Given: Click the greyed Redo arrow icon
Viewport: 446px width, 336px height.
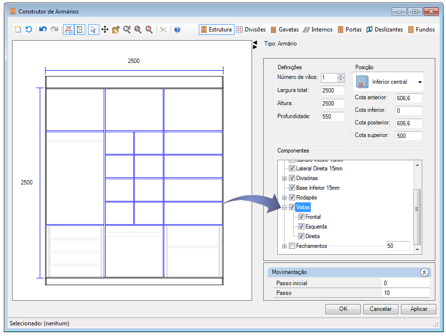Looking at the screenshot, I should (54, 29).
